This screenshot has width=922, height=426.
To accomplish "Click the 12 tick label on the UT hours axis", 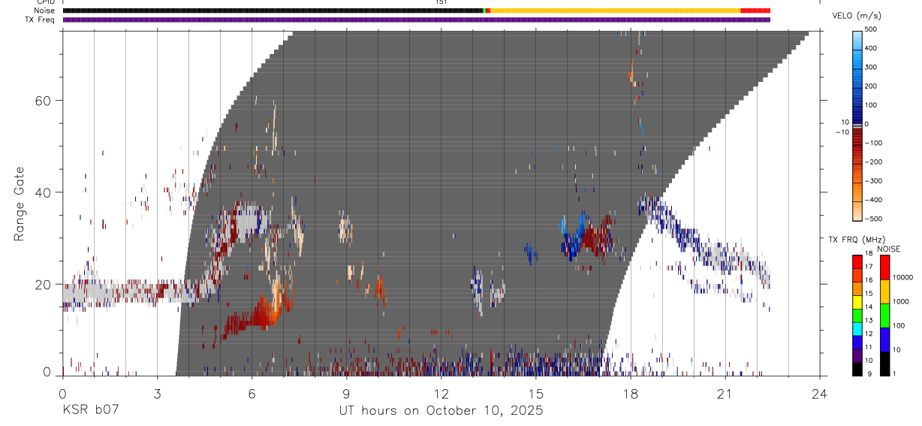I will pyautogui.click(x=441, y=394).
